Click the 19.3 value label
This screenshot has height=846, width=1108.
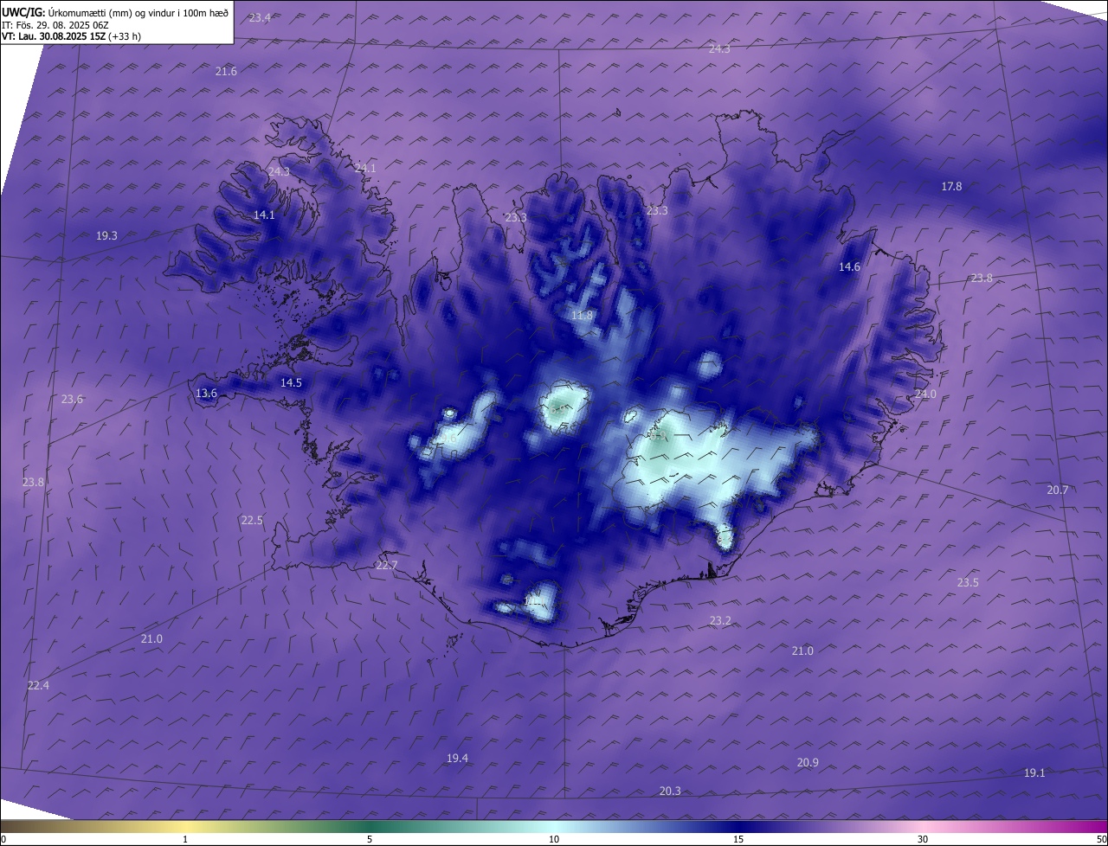(x=106, y=235)
